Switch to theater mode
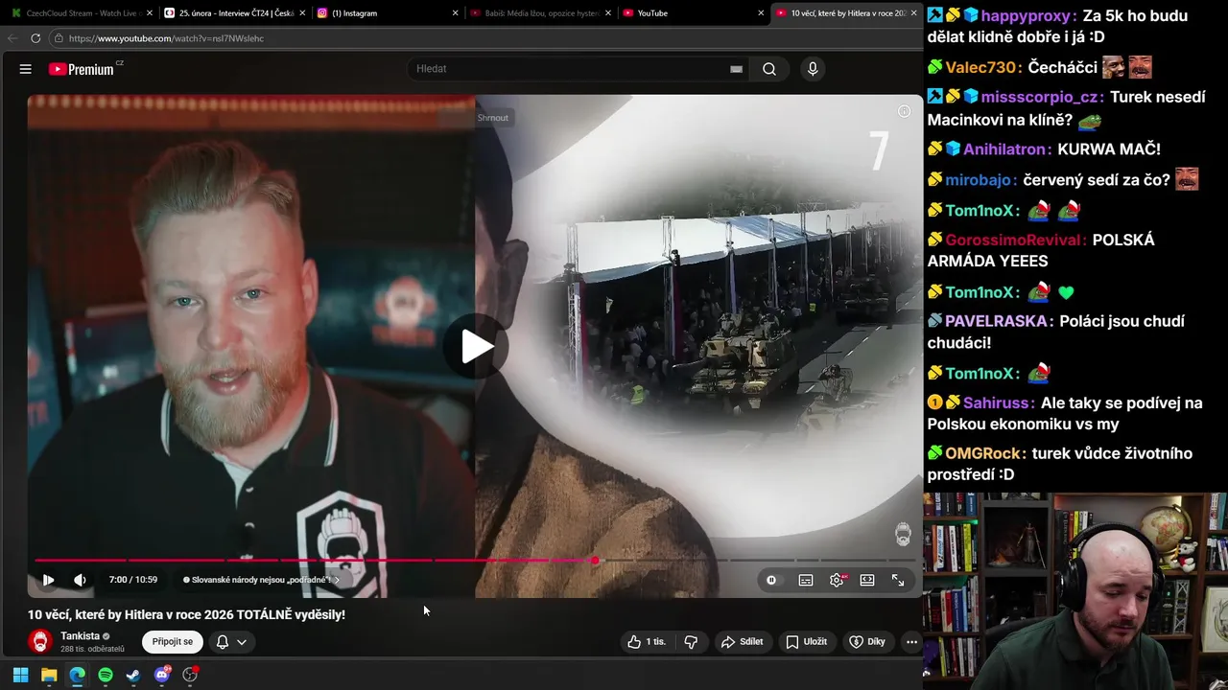 [867, 580]
